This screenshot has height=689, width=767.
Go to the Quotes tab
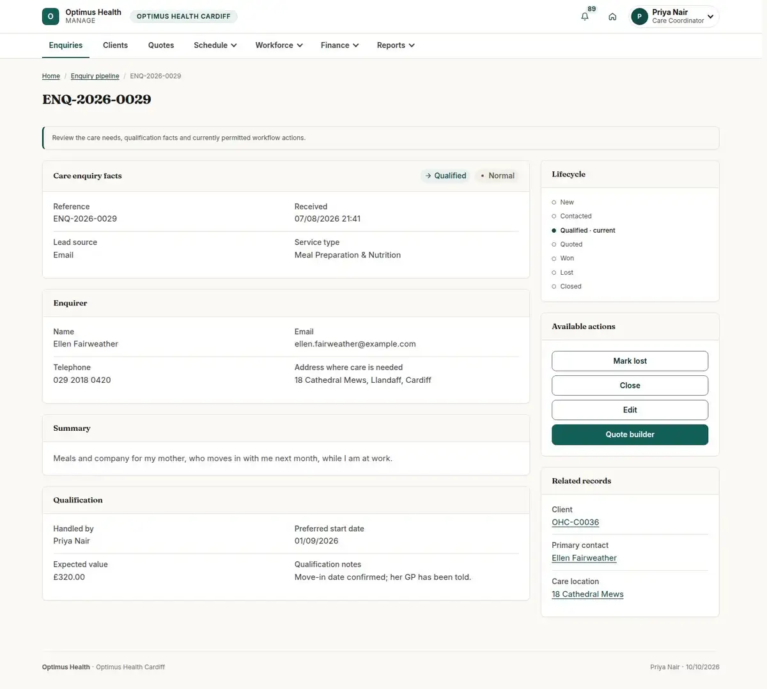pyautogui.click(x=161, y=45)
